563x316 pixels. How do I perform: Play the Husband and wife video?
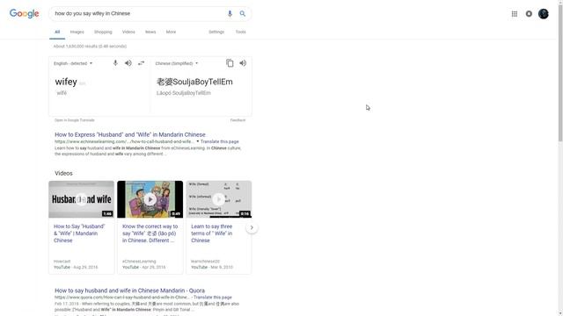coord(82,199)
